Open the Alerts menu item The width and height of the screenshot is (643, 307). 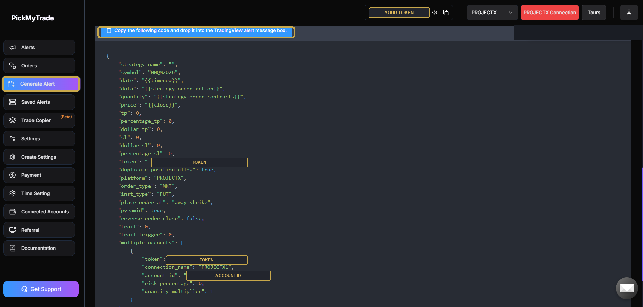pos(39,47)
